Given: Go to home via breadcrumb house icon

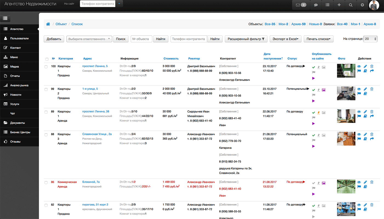Looking at the screenshot, I should [48, 24].
